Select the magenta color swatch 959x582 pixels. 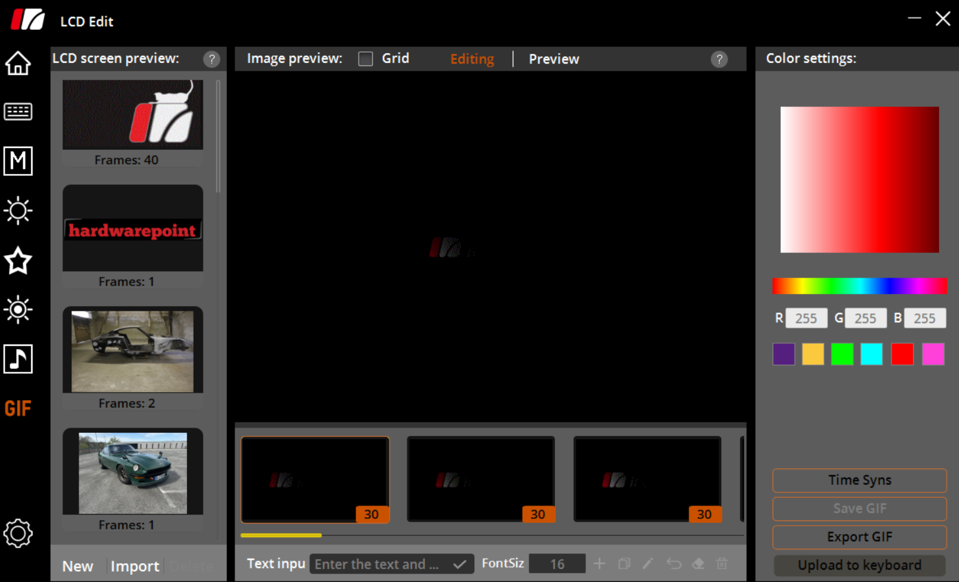point(933,354)
